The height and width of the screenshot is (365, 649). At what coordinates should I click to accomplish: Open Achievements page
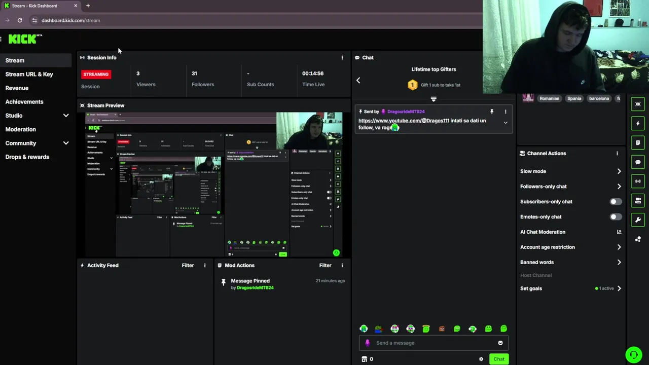(24, 102)
